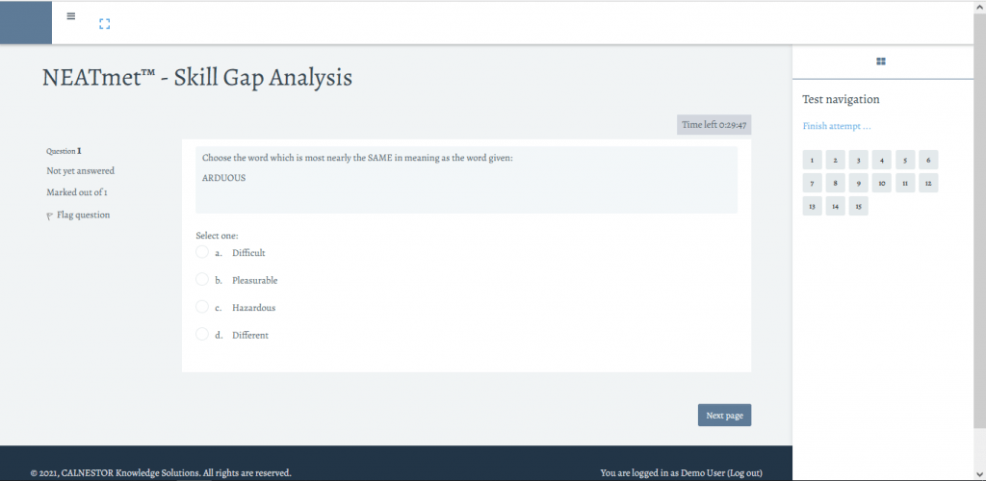Click the Not yet answered status text

pyautogui.click(x=81, y=171)
